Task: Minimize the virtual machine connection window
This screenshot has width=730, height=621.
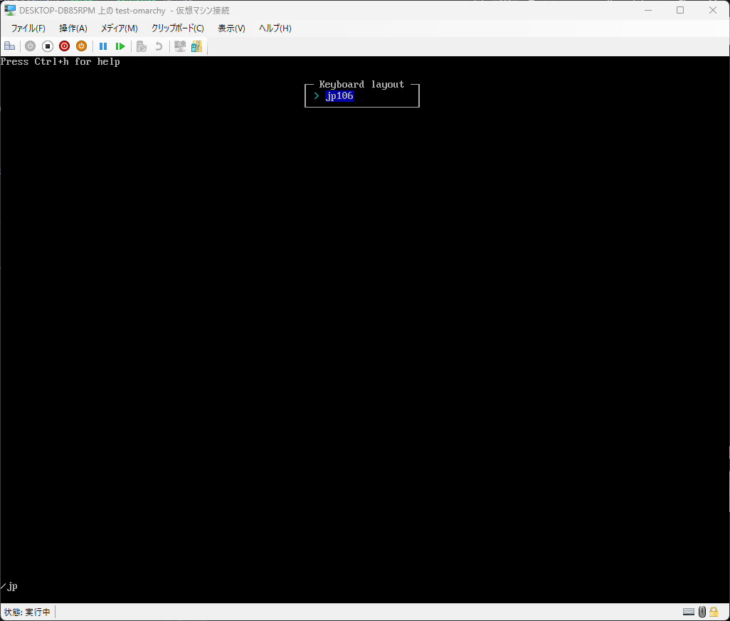Action: click(x=648, y=10)
